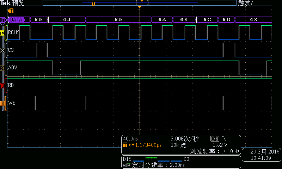The width and height of the screenshot is (282, 169).
Task: Click the 10k record length readout
Action: (x=179, y=145)
